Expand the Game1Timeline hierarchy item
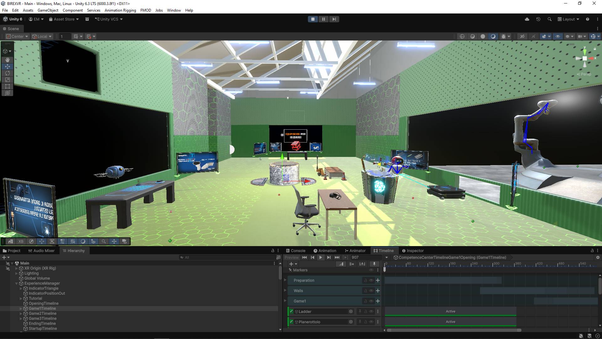This screenshot has width=602, height=339. click(21, 309)
